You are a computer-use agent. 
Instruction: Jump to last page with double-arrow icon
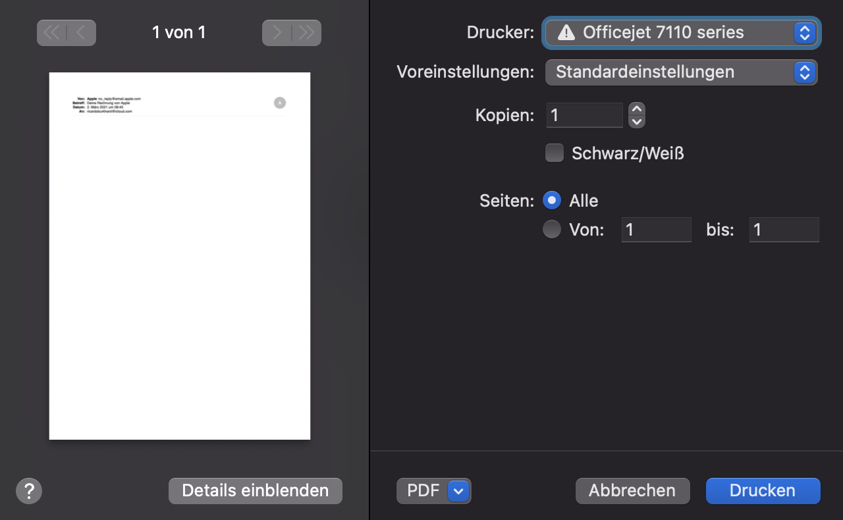point(306,33)
